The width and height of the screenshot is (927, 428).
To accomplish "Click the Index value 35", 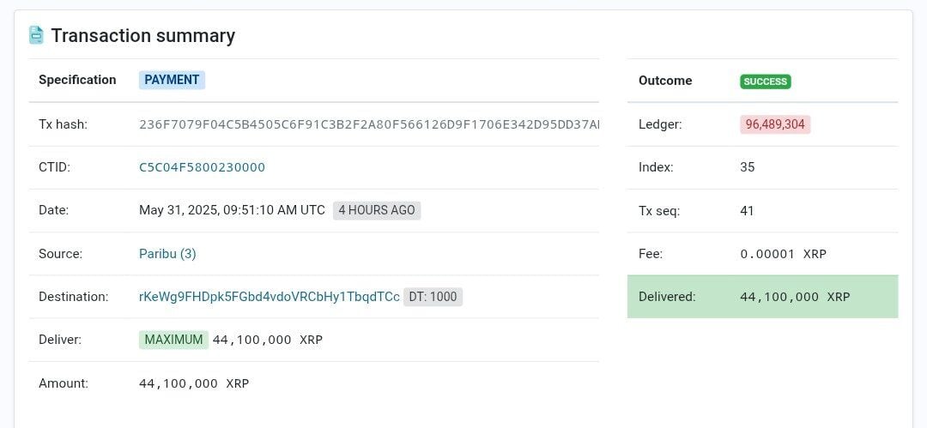I will (x=747, y=167).
